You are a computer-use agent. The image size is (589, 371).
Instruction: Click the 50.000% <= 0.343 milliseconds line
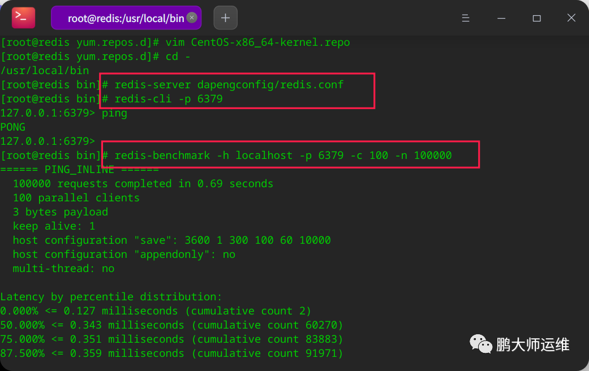click(171, 325)
